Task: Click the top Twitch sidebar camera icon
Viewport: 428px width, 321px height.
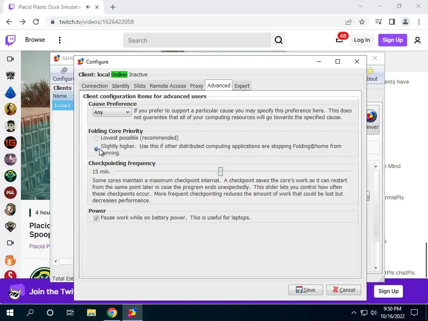Action: pyautogui.click(x=10, y=59)
